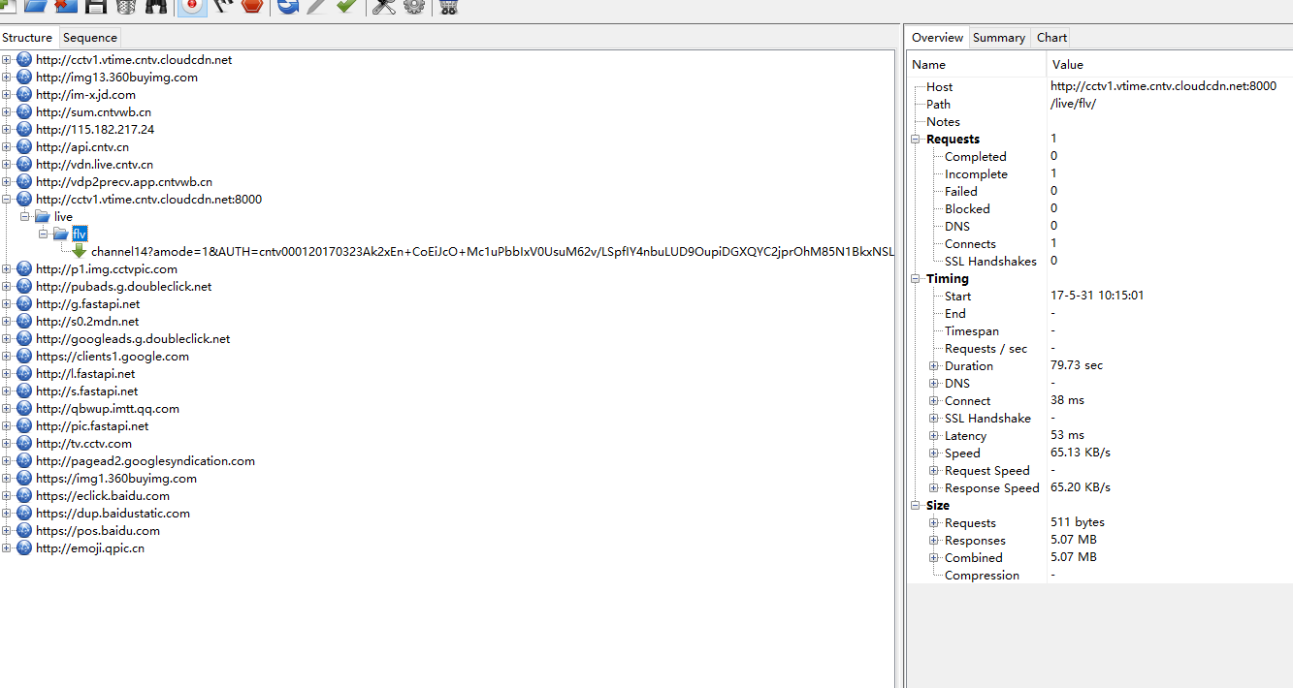Collapse the Timing section in Overview

pos(917,279)
